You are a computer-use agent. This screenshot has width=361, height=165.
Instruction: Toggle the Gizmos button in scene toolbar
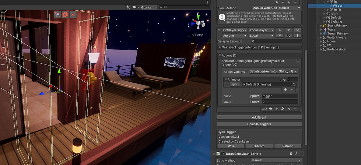coord(147,7)
